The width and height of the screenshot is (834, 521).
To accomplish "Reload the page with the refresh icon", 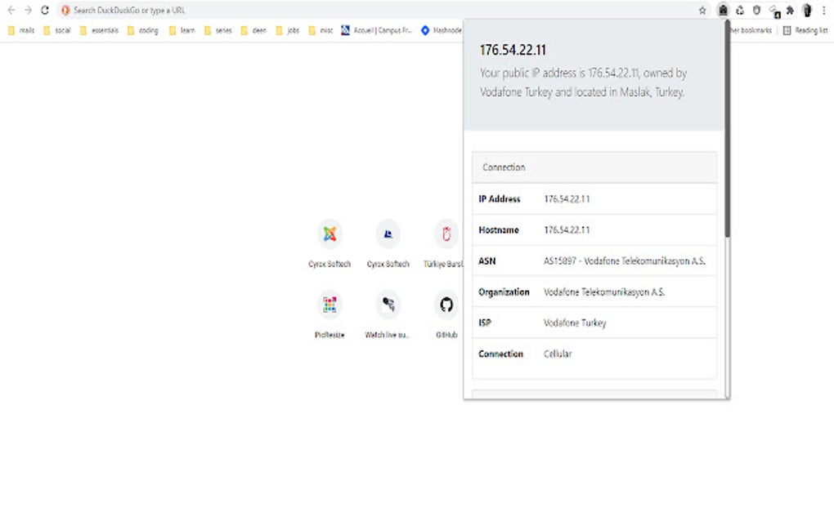I will coord(45,10).
